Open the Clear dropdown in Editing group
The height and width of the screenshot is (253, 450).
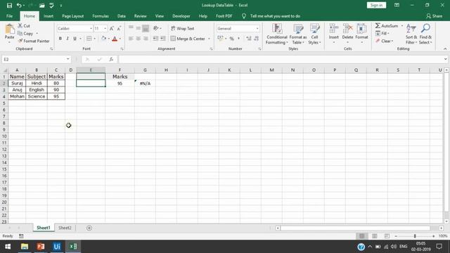click(x=385, y=41)
